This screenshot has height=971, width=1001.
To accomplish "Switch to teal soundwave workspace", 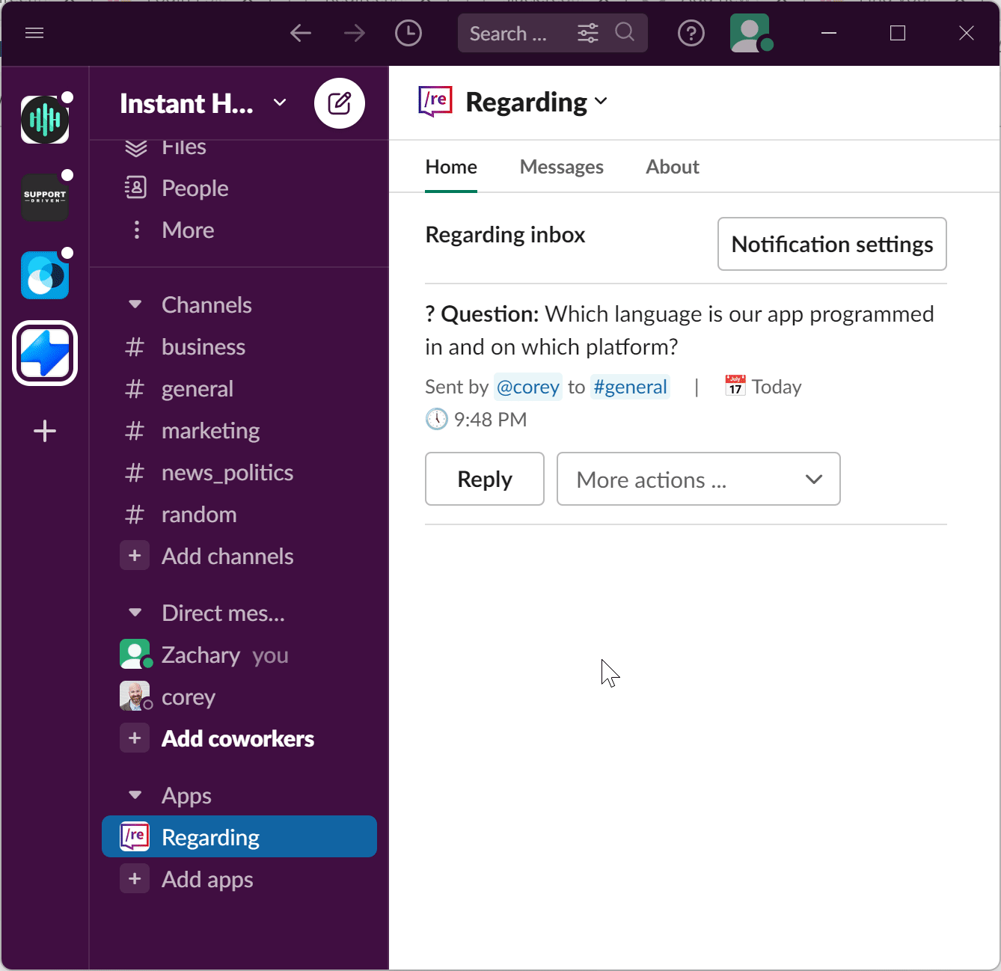I will [x=45, y=120].
